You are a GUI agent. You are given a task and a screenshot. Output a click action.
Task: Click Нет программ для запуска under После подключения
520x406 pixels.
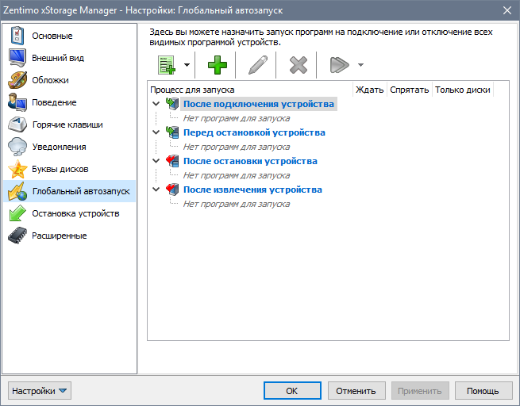237,118
